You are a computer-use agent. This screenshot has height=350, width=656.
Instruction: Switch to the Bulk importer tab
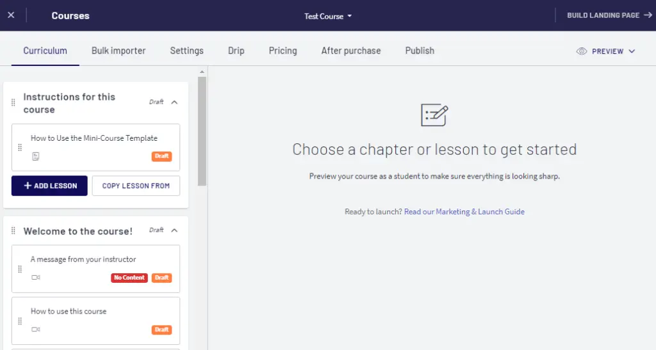119,51
